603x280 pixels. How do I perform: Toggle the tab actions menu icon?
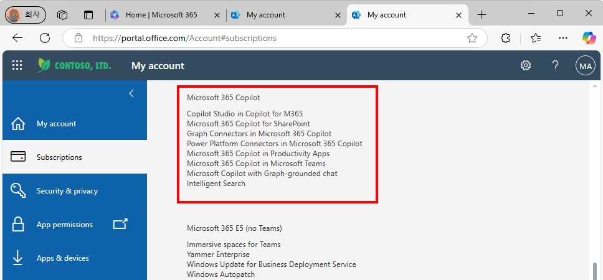click(x=89, y=15)
